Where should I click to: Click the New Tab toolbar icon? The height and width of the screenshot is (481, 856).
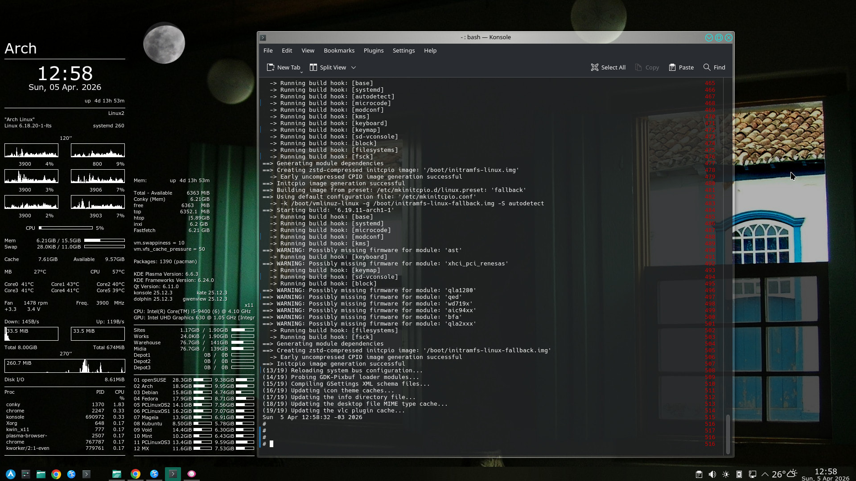pyautogui.click(x=271, y=67)
